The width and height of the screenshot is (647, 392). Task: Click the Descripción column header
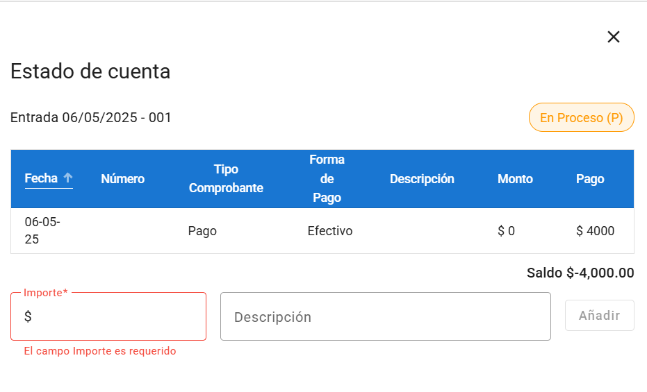(x=422, y=179)
